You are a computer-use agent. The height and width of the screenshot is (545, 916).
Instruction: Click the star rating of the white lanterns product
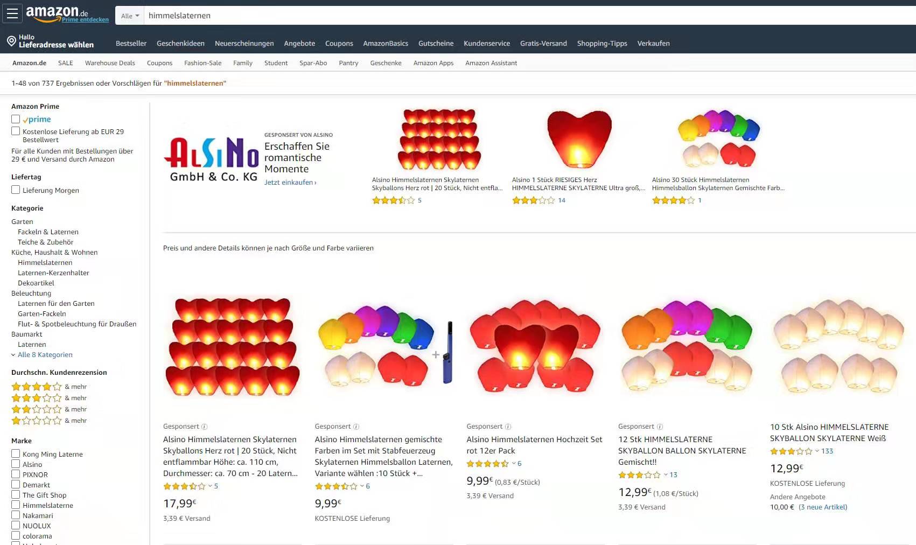tap(791, 451)
